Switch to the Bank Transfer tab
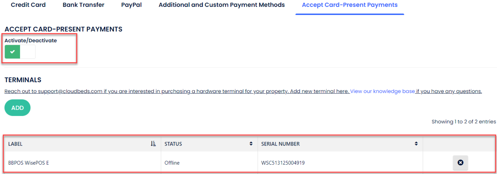Viewport: 497px width, 174px height. pyautogui.click(x=83, y=5)
